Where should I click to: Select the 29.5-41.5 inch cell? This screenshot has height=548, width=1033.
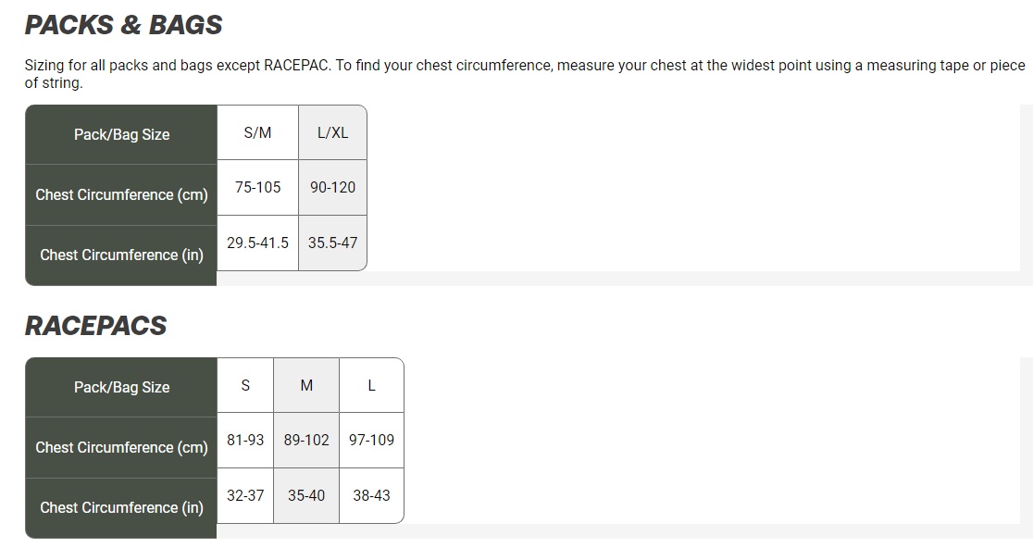pos(257,243)
